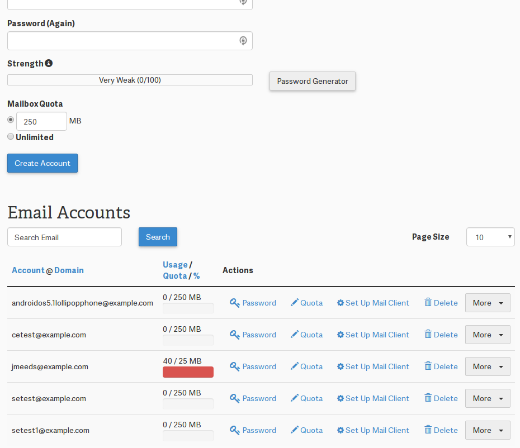
Task: Expand the More menu for jmeeds@example.com
Action: point(488,366)
